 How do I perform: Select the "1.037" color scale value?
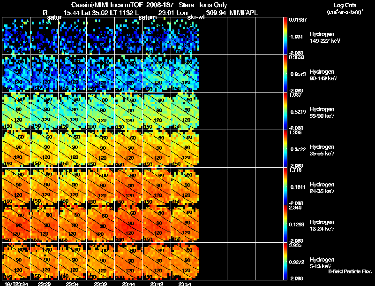(x=295, y=95)
